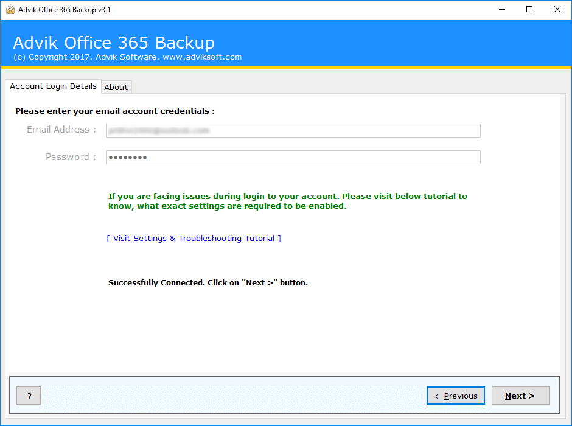
Task: Click the Successfully Connected status message
Action: pos(208,282)
